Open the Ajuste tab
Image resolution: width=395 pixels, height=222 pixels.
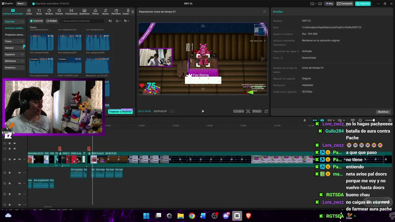pyautogui.click(x=106, y=12)
